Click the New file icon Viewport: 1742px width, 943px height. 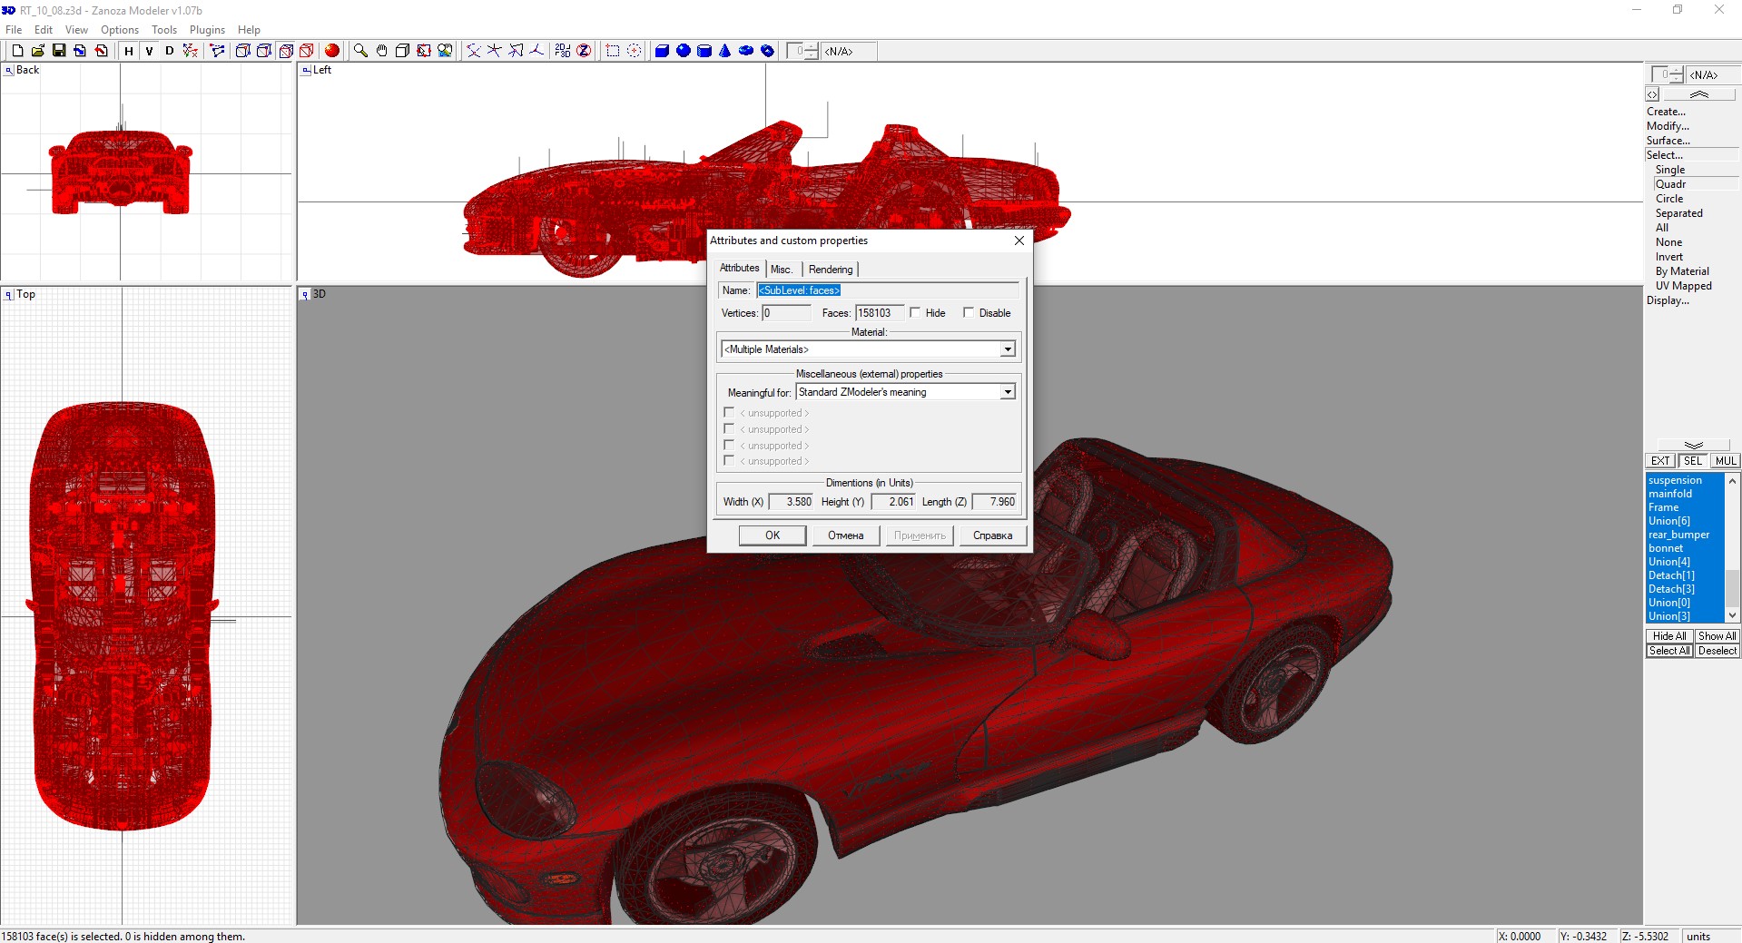(17, 51)
